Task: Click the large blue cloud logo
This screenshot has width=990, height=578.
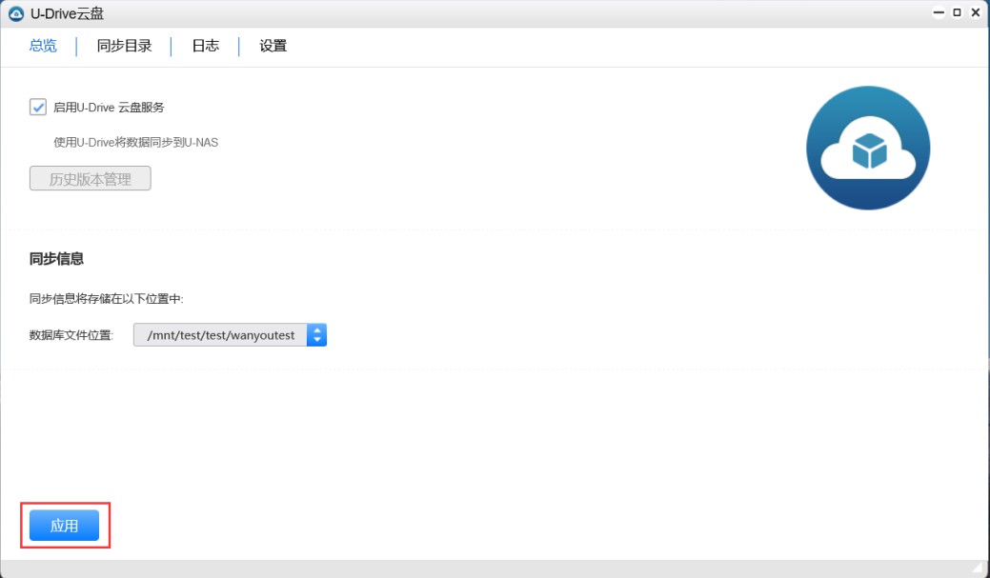Action: click(x=867, y=148)
